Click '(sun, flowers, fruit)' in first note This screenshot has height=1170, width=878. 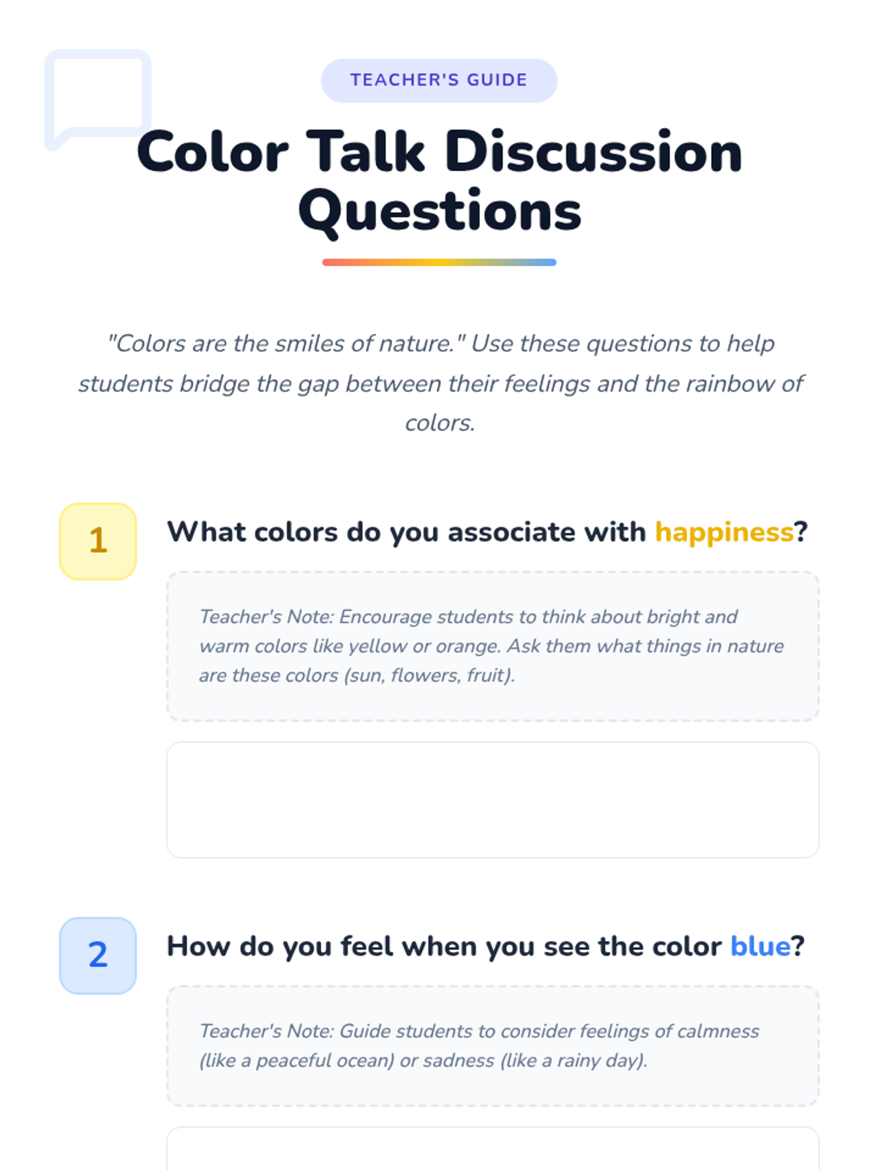[x=429, y=675]
